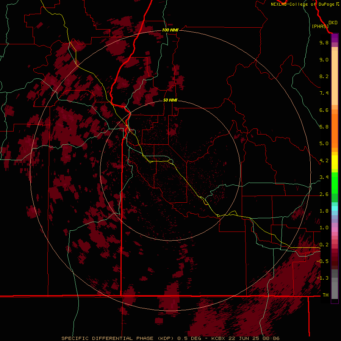
Task: Pick the light peach segment of the color bar
Action: 335,78
